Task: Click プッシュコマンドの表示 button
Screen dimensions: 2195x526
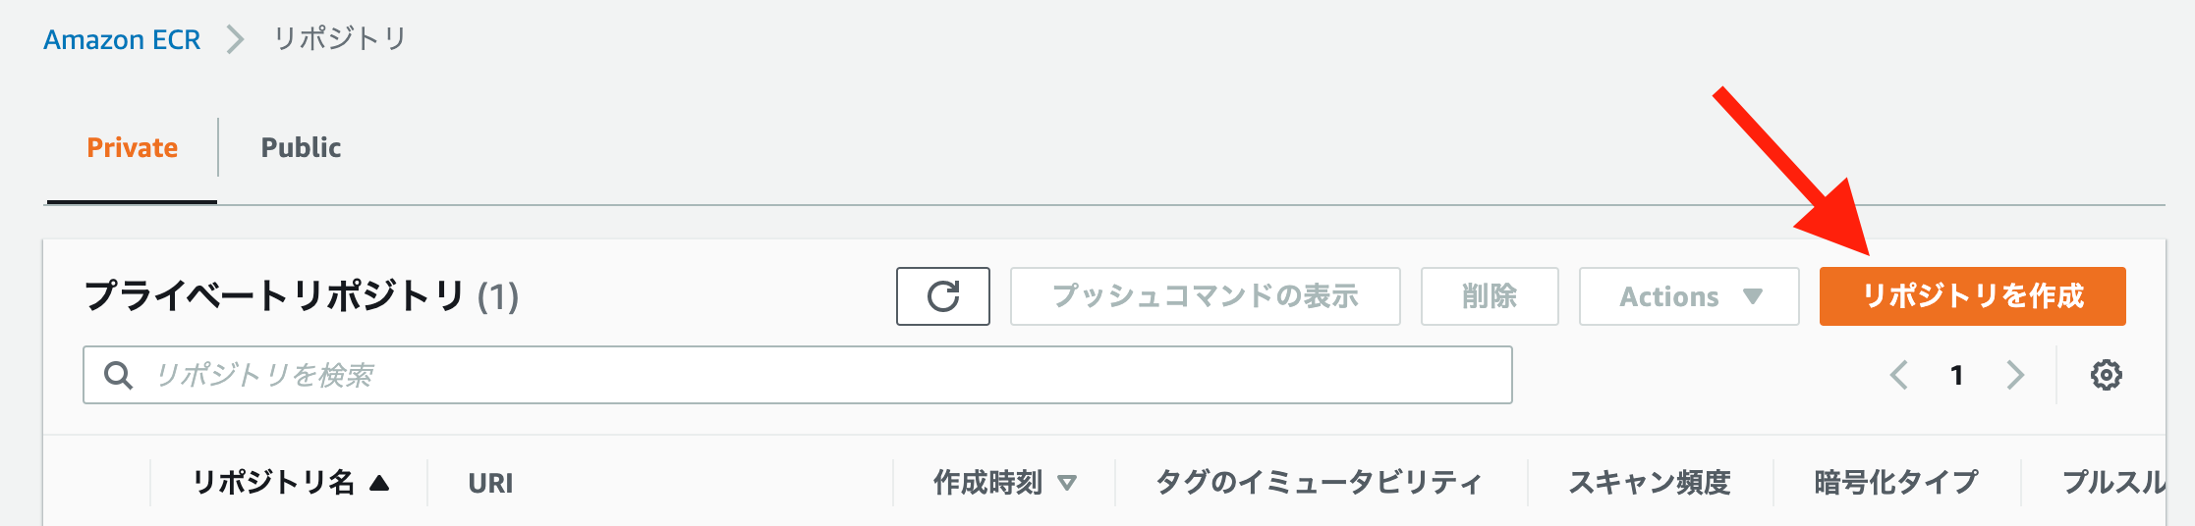Action: coord(1205,295)
